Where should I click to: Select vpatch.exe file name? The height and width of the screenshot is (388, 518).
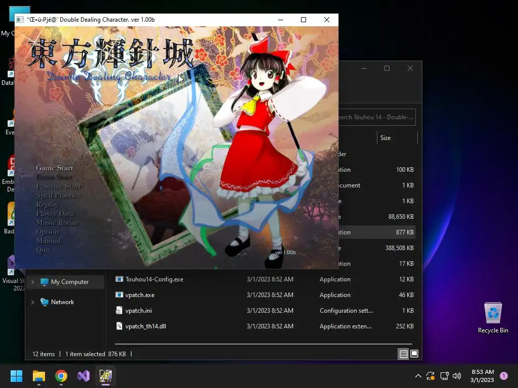pyautogui.click(x=140, y=295)
